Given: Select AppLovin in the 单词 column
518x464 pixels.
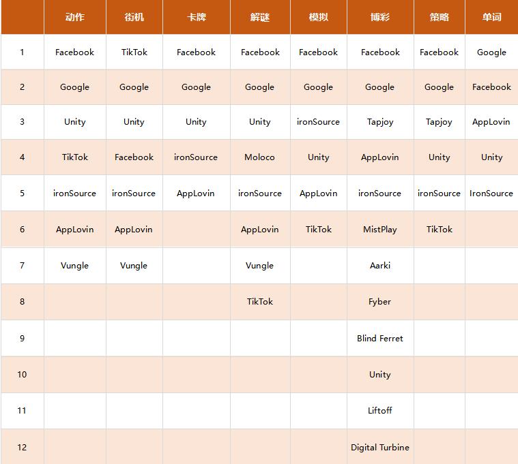Looking at the screenshot, I should (x=491, y=122).
